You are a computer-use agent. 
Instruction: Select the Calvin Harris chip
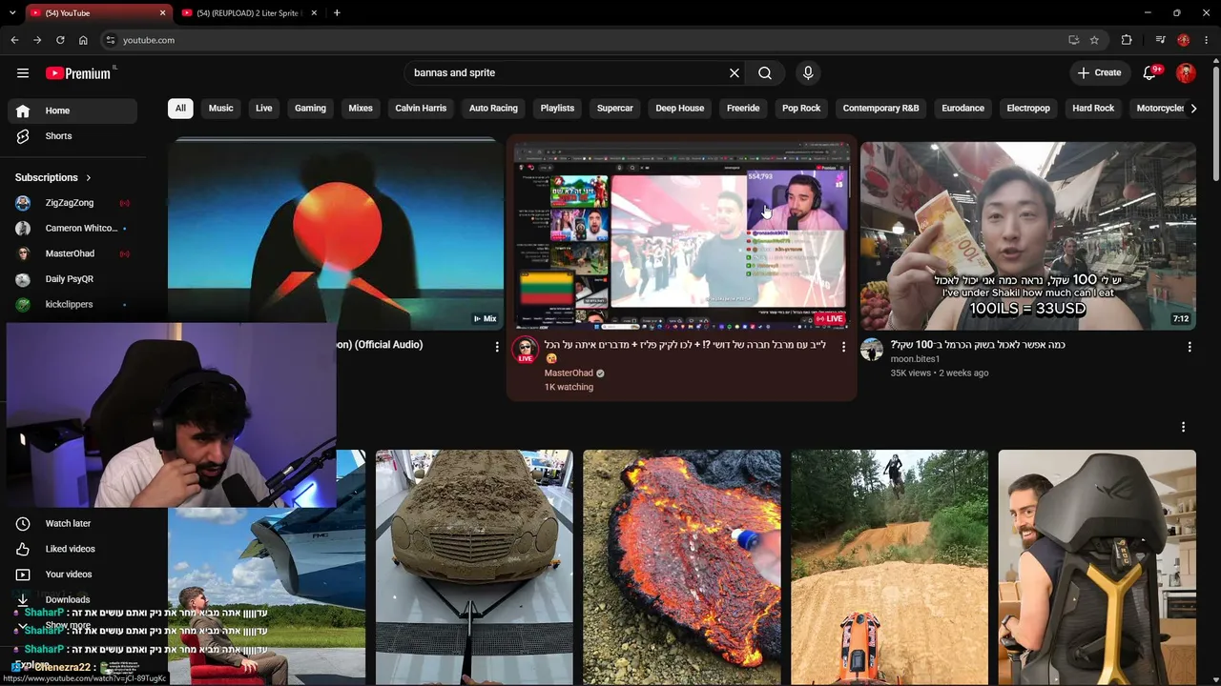coord(421,109)
